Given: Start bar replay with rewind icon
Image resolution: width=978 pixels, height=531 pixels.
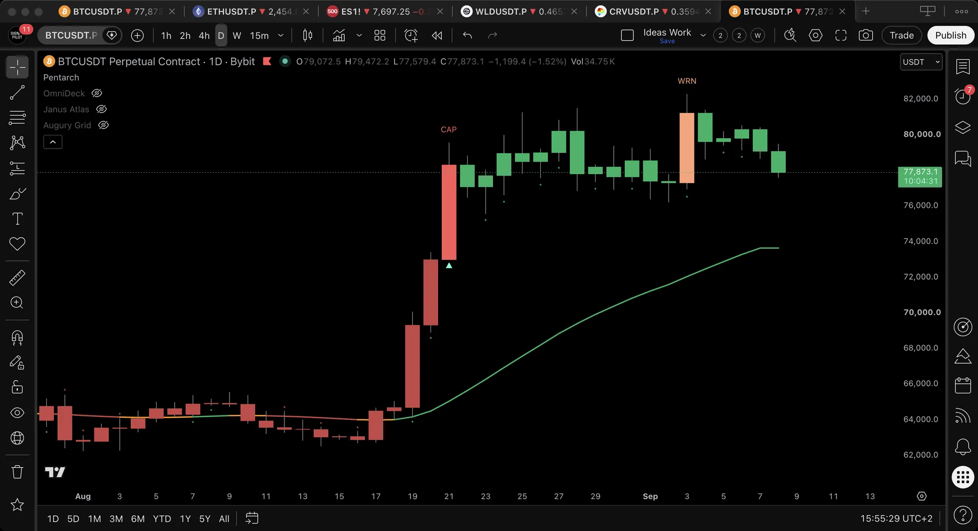Looking at the screenshot, I should 437,35.
